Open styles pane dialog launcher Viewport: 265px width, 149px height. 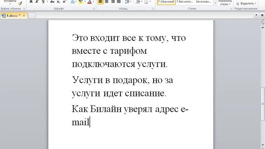coord(231,9)
